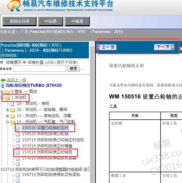This screenshot has height=183, width=182.
Task: Click folder icon for 13 - 发动机 曲轴齿轮
Action: [13, 116]
